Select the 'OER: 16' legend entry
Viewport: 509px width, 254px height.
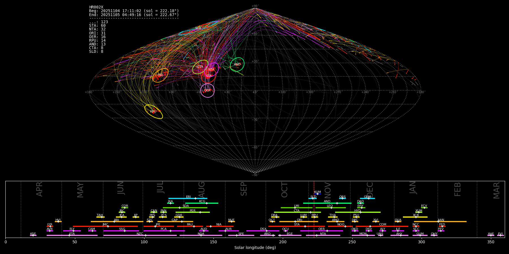click(97, 37)
